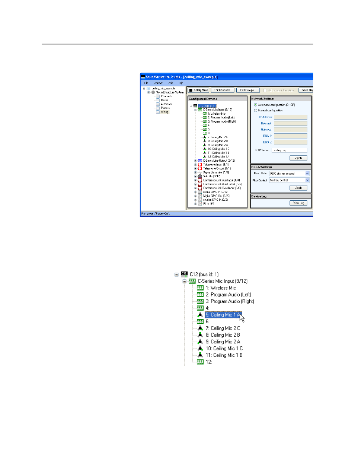Open the Tools menu
The height and width of the screenshot is (460, 355).
[x=170, y=83]
